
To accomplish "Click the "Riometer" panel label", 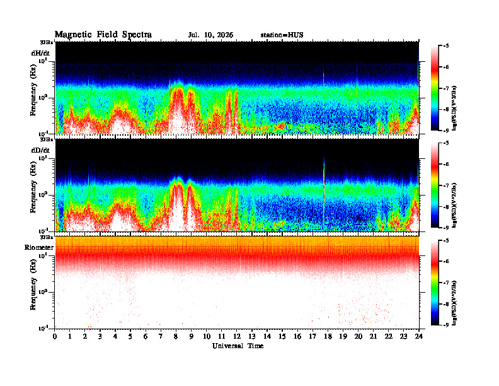I will click(39, 247).
